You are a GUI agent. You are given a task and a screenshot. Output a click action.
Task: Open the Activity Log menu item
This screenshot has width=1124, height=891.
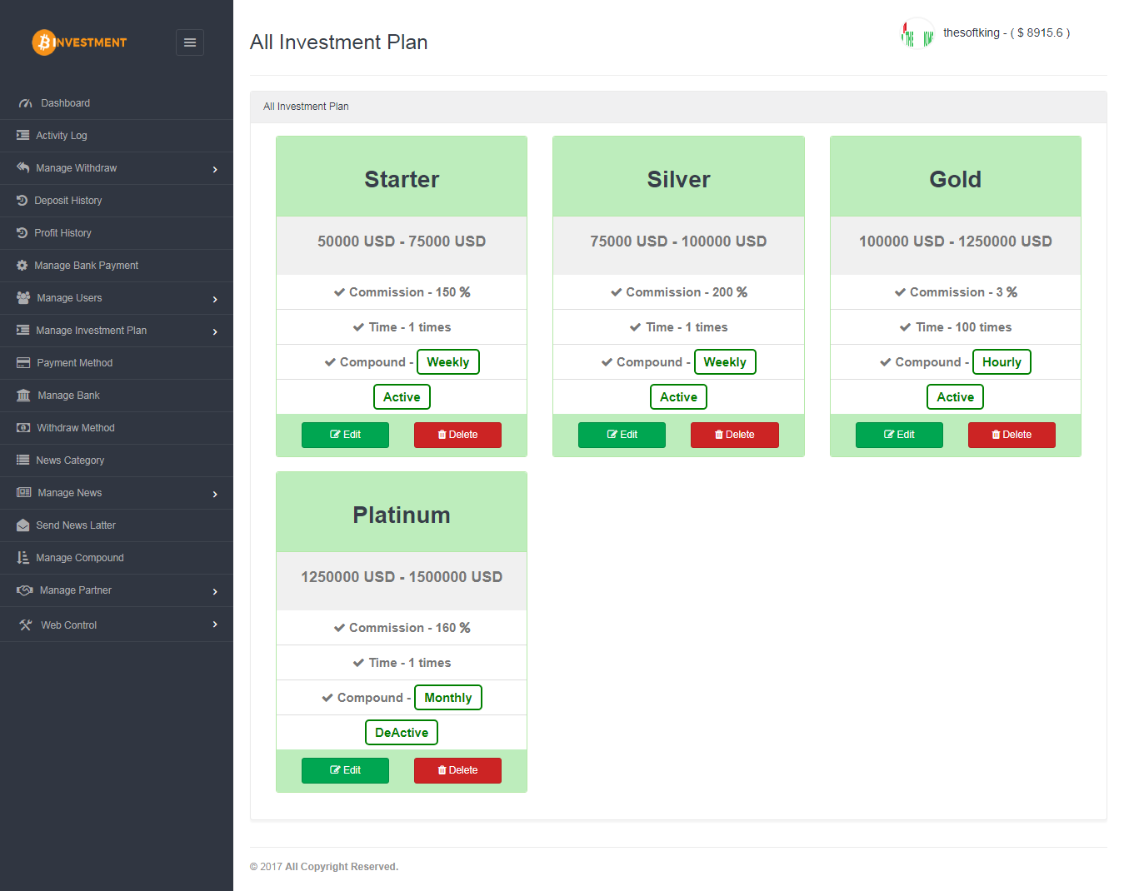pos(62,136)
